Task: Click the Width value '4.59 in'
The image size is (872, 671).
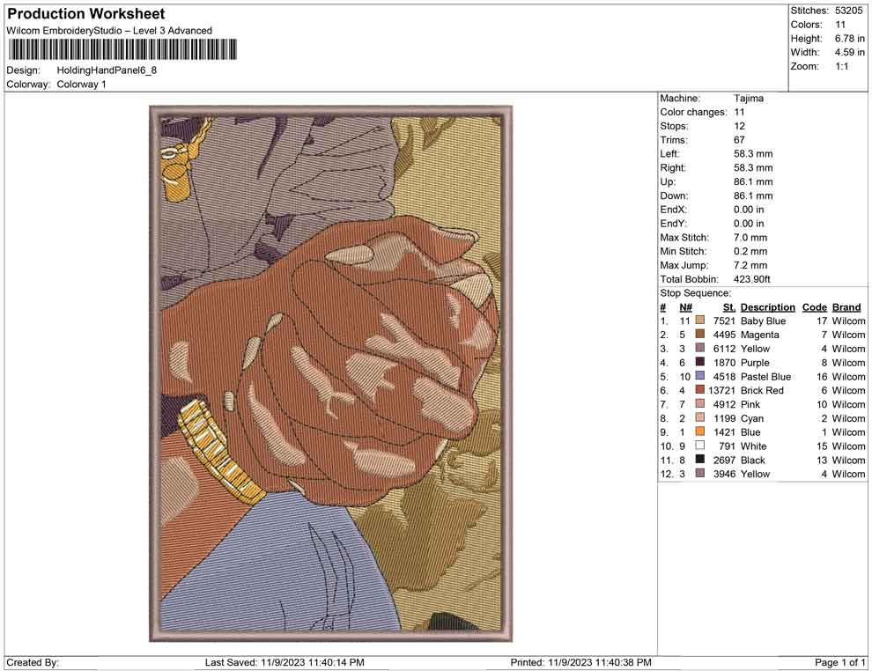Action: click(x=849, y=52)
